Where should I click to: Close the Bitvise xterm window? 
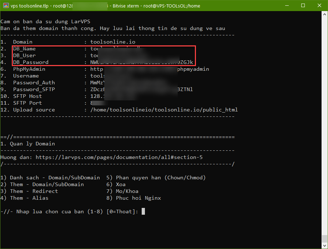click(319, 6)
